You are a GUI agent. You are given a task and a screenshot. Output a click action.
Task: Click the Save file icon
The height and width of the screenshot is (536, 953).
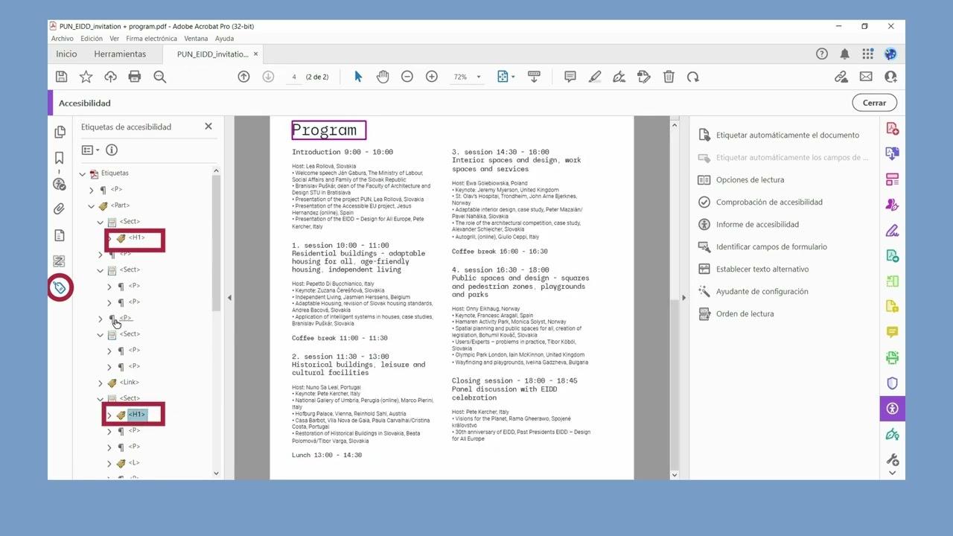click(x=62, y=77)
